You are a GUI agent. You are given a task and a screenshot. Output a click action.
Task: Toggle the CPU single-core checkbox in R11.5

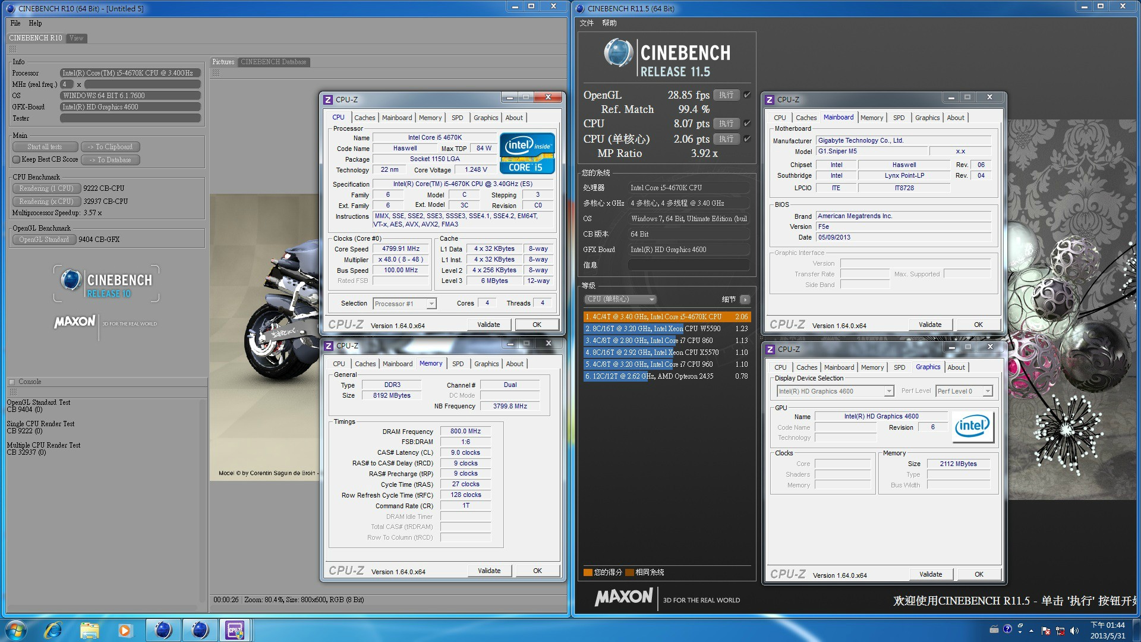[747, 139]
